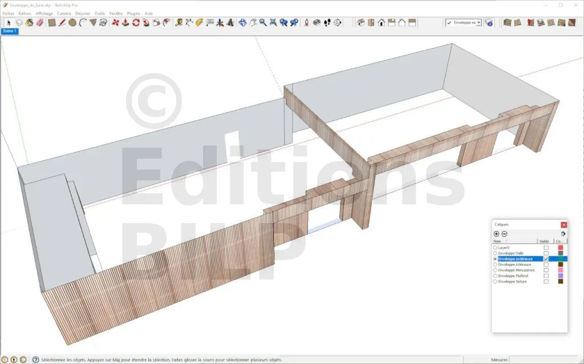Switch to the Iso house view

[x=360, y=23]
